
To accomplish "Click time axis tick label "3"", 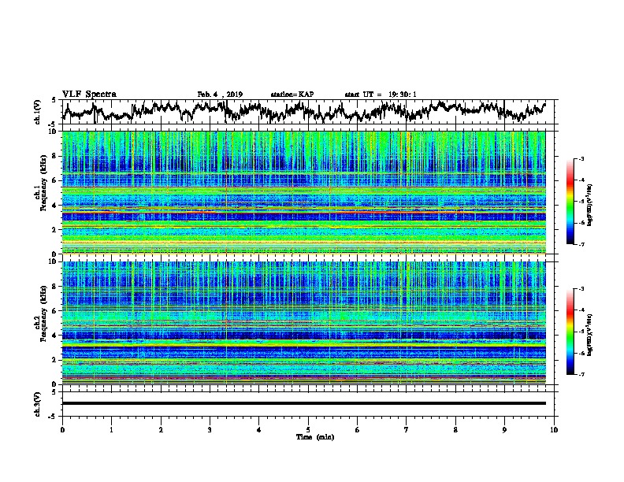I will (210, 430).
